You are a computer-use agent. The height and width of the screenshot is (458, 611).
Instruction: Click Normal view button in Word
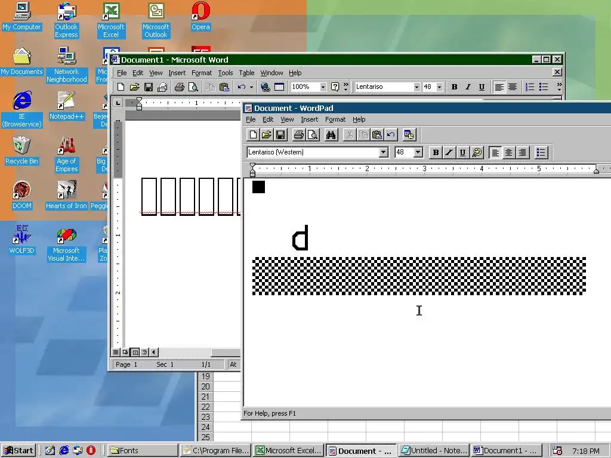[116, 352]
